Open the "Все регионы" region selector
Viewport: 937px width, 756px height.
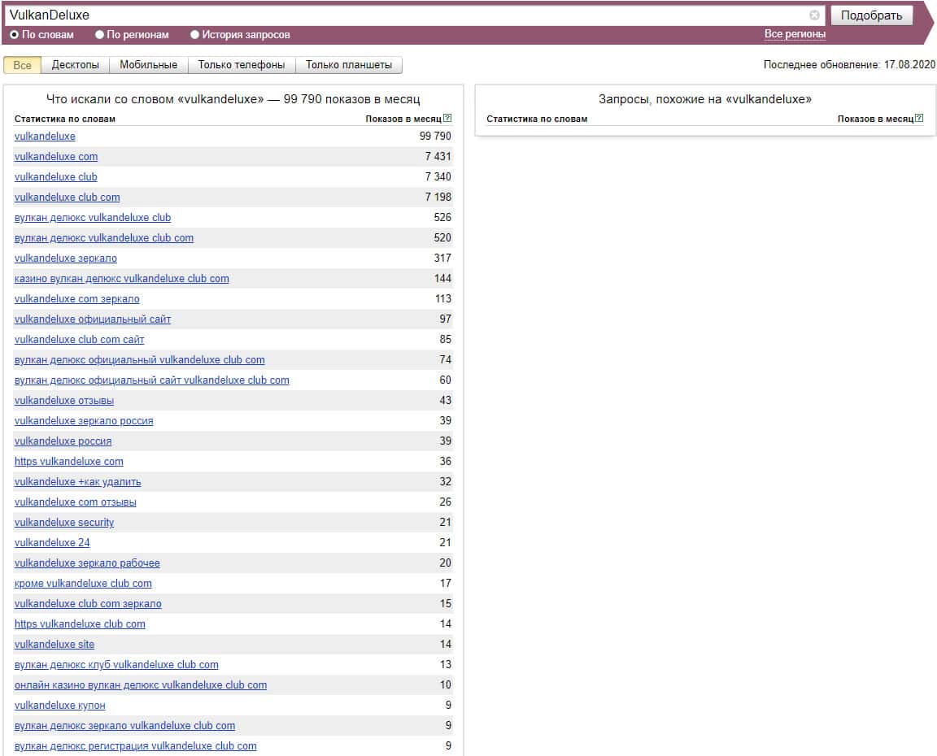[x=795, y=34]
